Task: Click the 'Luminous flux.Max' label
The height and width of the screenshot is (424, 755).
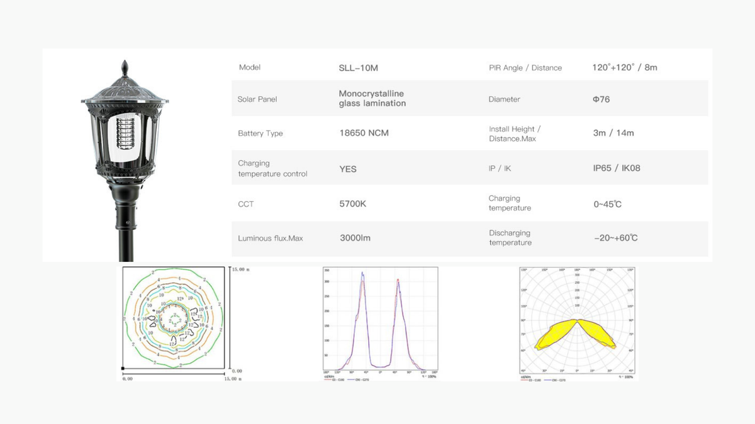Action: coord(270,238)
